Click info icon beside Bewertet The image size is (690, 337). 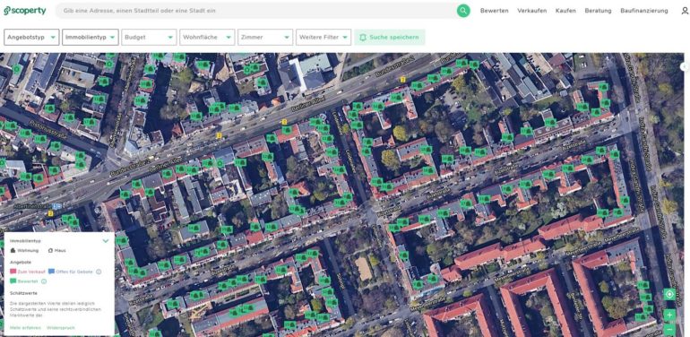pos(44,281)
